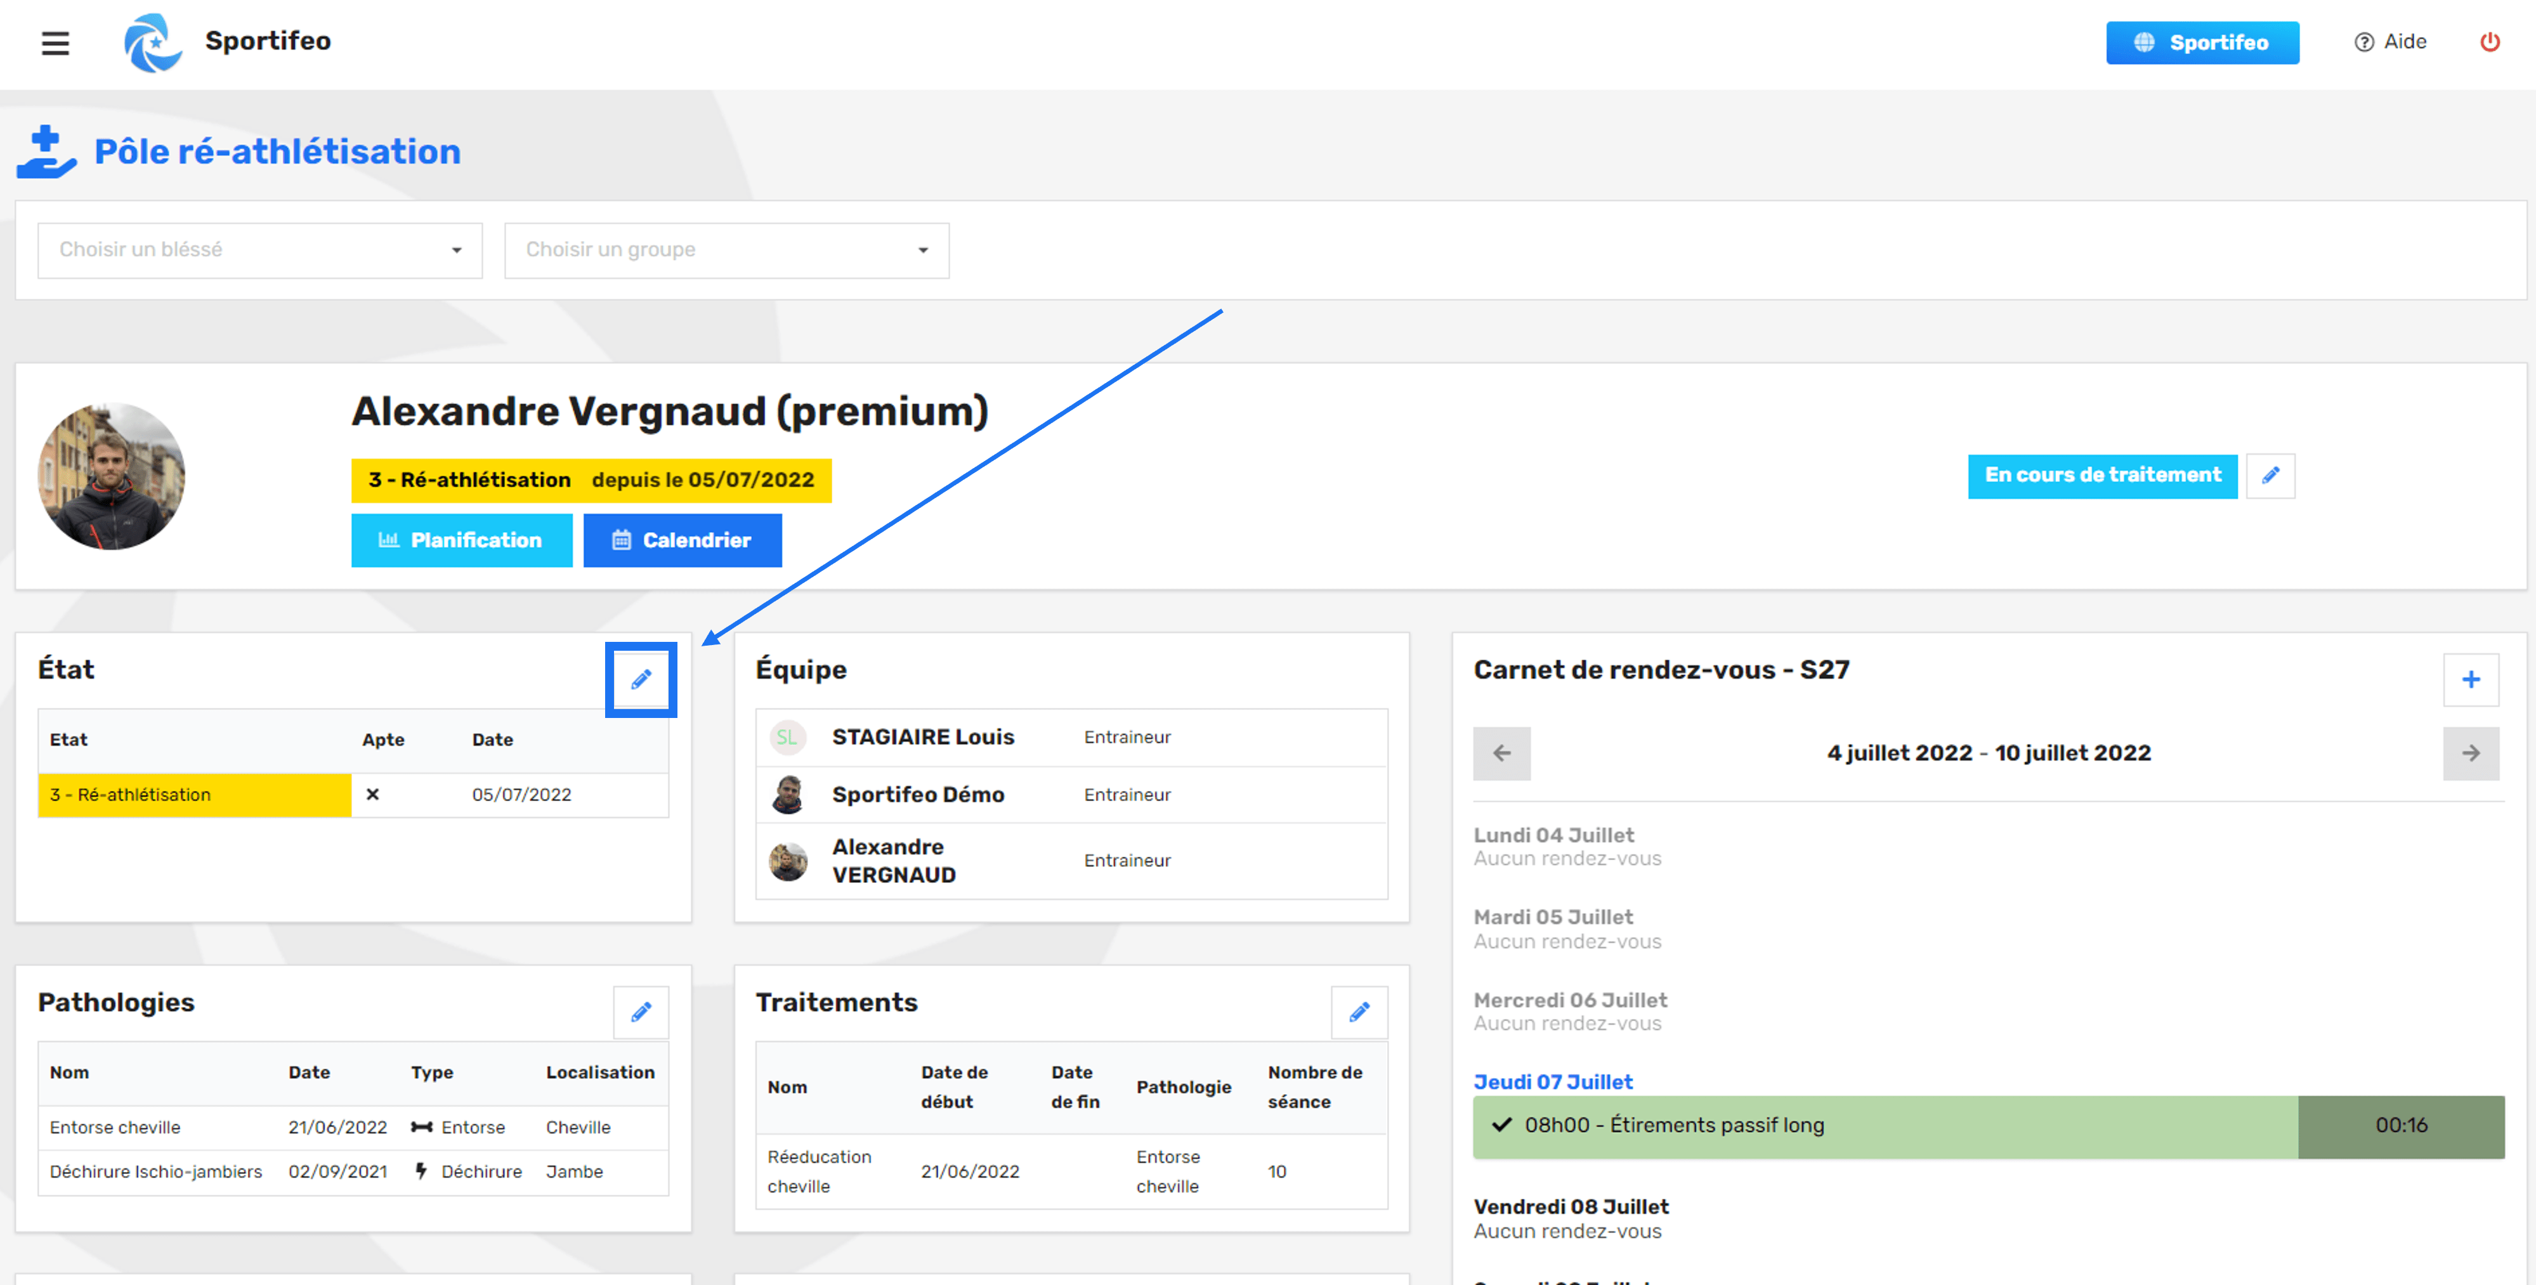Click Vendredi 08 Juillet day label
Viewport: 2536px width, 1285px height.
point(1570,1206)
